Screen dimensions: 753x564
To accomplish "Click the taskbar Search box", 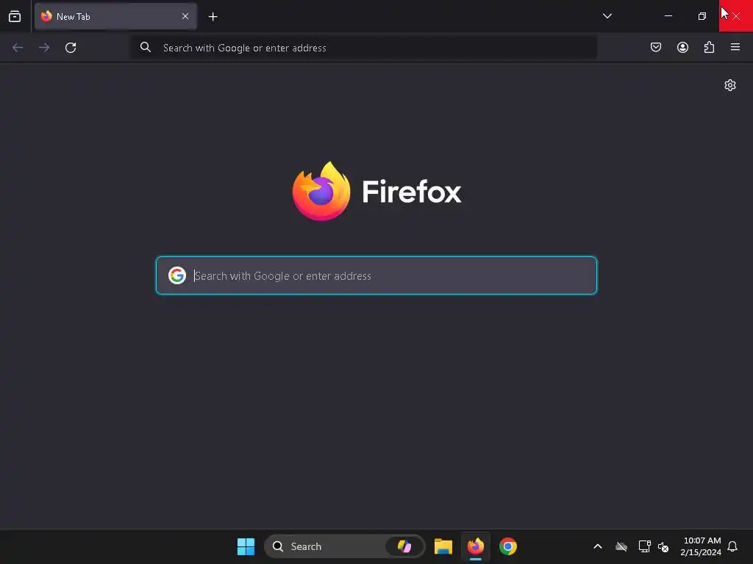I will pos(344,546).
